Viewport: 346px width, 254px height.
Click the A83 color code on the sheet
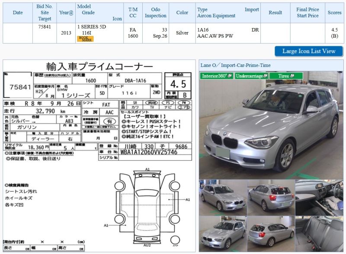pos(69,121)
